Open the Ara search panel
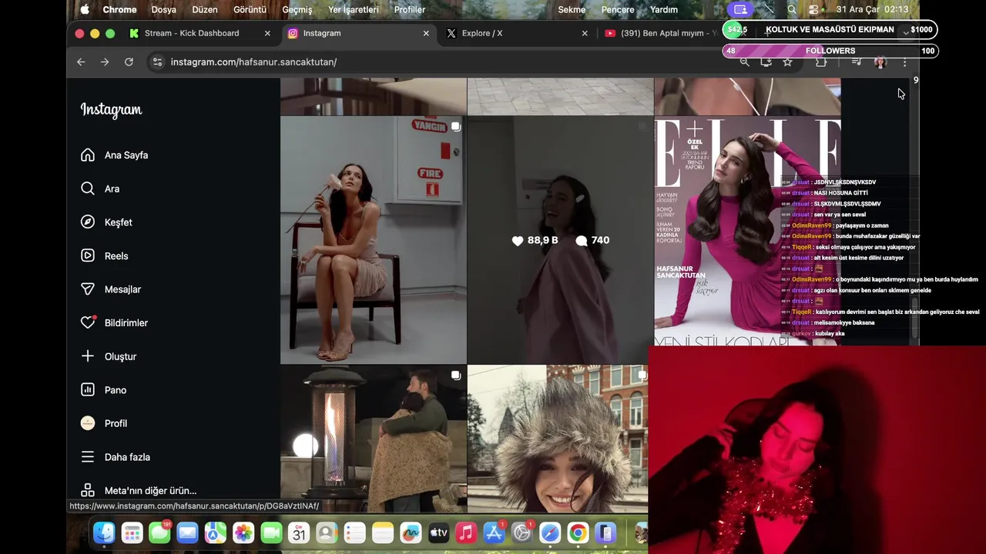This screenshot has height=554, width=986. click(x=100, y=189)
